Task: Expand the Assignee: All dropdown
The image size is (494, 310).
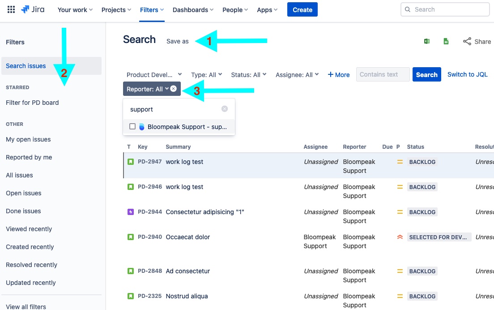Action: click(297, 75)
